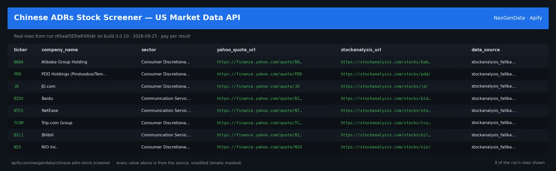Open stockanalysis link ending in jd/
Screen dimensions: 556x171
pos(384,86)
